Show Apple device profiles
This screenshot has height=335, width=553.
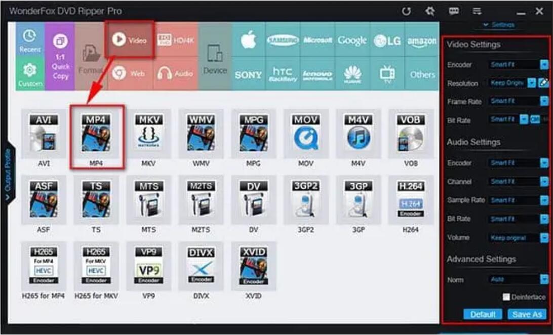tap(249, 40)
